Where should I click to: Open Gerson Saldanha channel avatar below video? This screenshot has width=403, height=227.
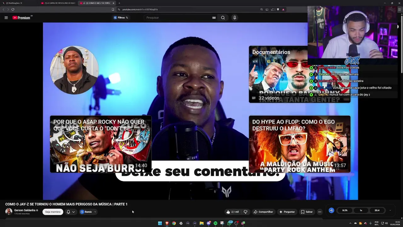click(x=9, y=212)
